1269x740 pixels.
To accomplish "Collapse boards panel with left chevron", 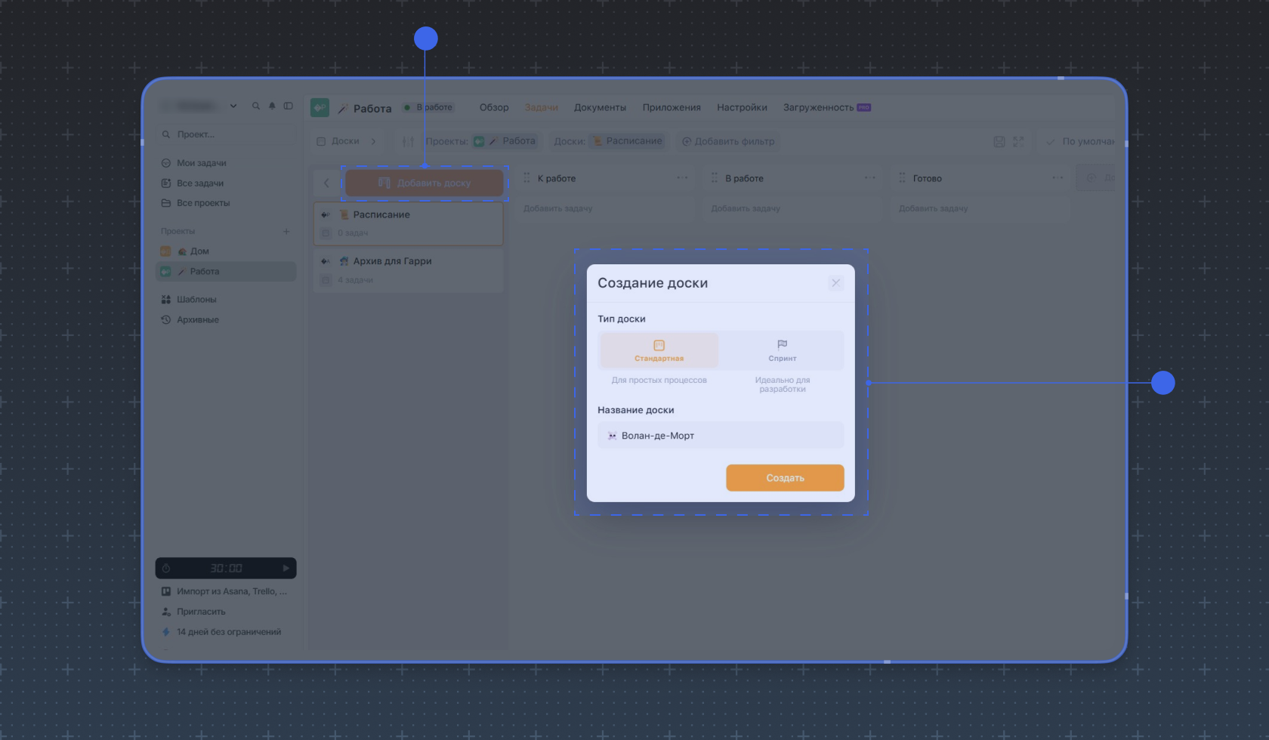I will [x=326, y=183].
